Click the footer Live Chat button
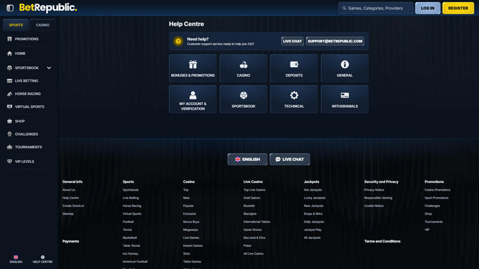The width and height of the screenshot is (479, 269). pos(290,159)
